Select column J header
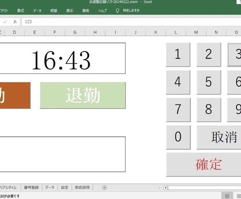The height and width of the screenshot is (199, 241). (x=136, y=32)
